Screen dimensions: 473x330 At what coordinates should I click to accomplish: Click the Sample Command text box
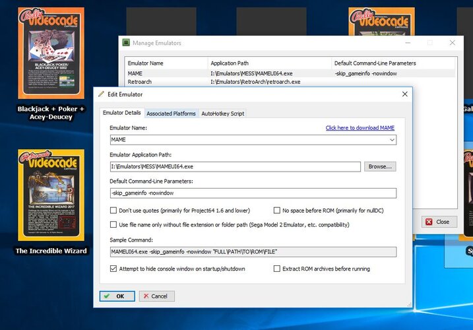[253, 252]
